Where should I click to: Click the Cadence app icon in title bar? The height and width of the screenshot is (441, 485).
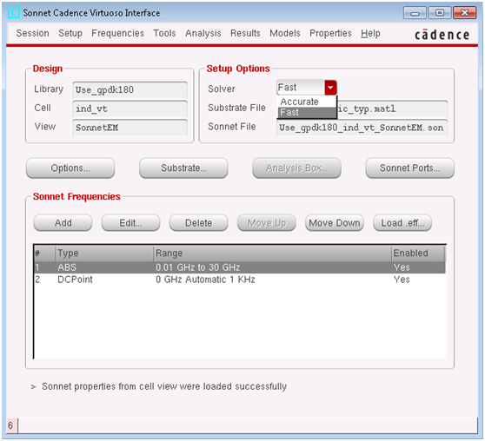pos(14,13)
